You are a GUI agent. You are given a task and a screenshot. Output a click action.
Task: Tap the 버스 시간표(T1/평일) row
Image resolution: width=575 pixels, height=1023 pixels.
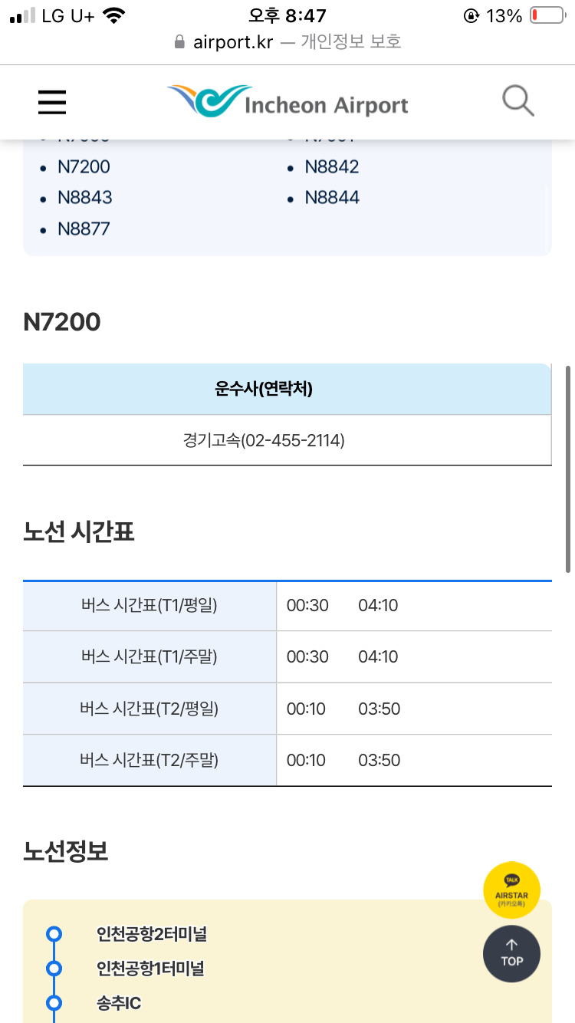pos(287,606)
